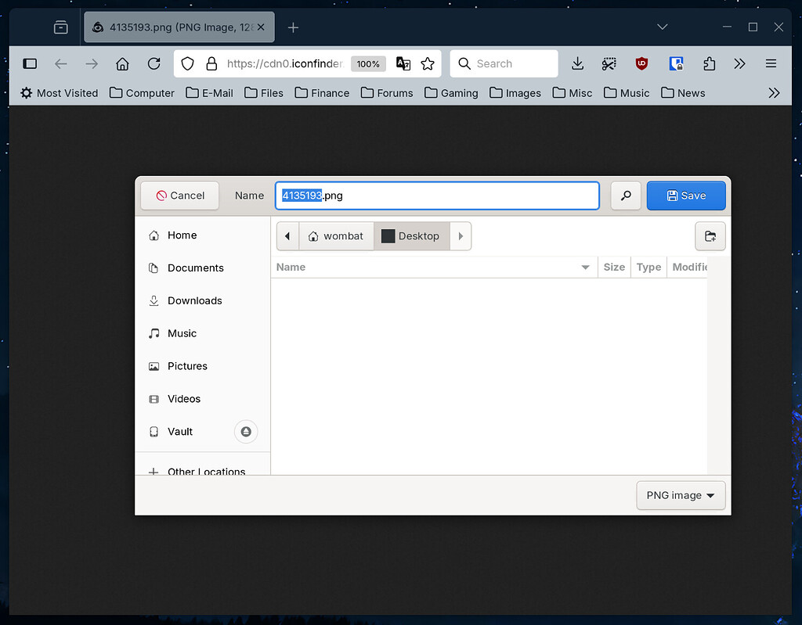The height and width of the screenshot is (625, 802).
Task: Select the Pictures sidebar location
Action: (187, 366)
